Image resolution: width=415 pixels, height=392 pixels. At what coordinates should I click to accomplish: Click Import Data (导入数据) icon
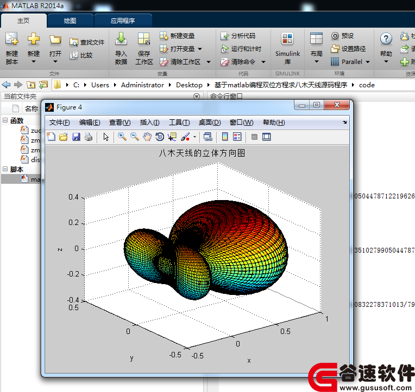tap(121, 39)
